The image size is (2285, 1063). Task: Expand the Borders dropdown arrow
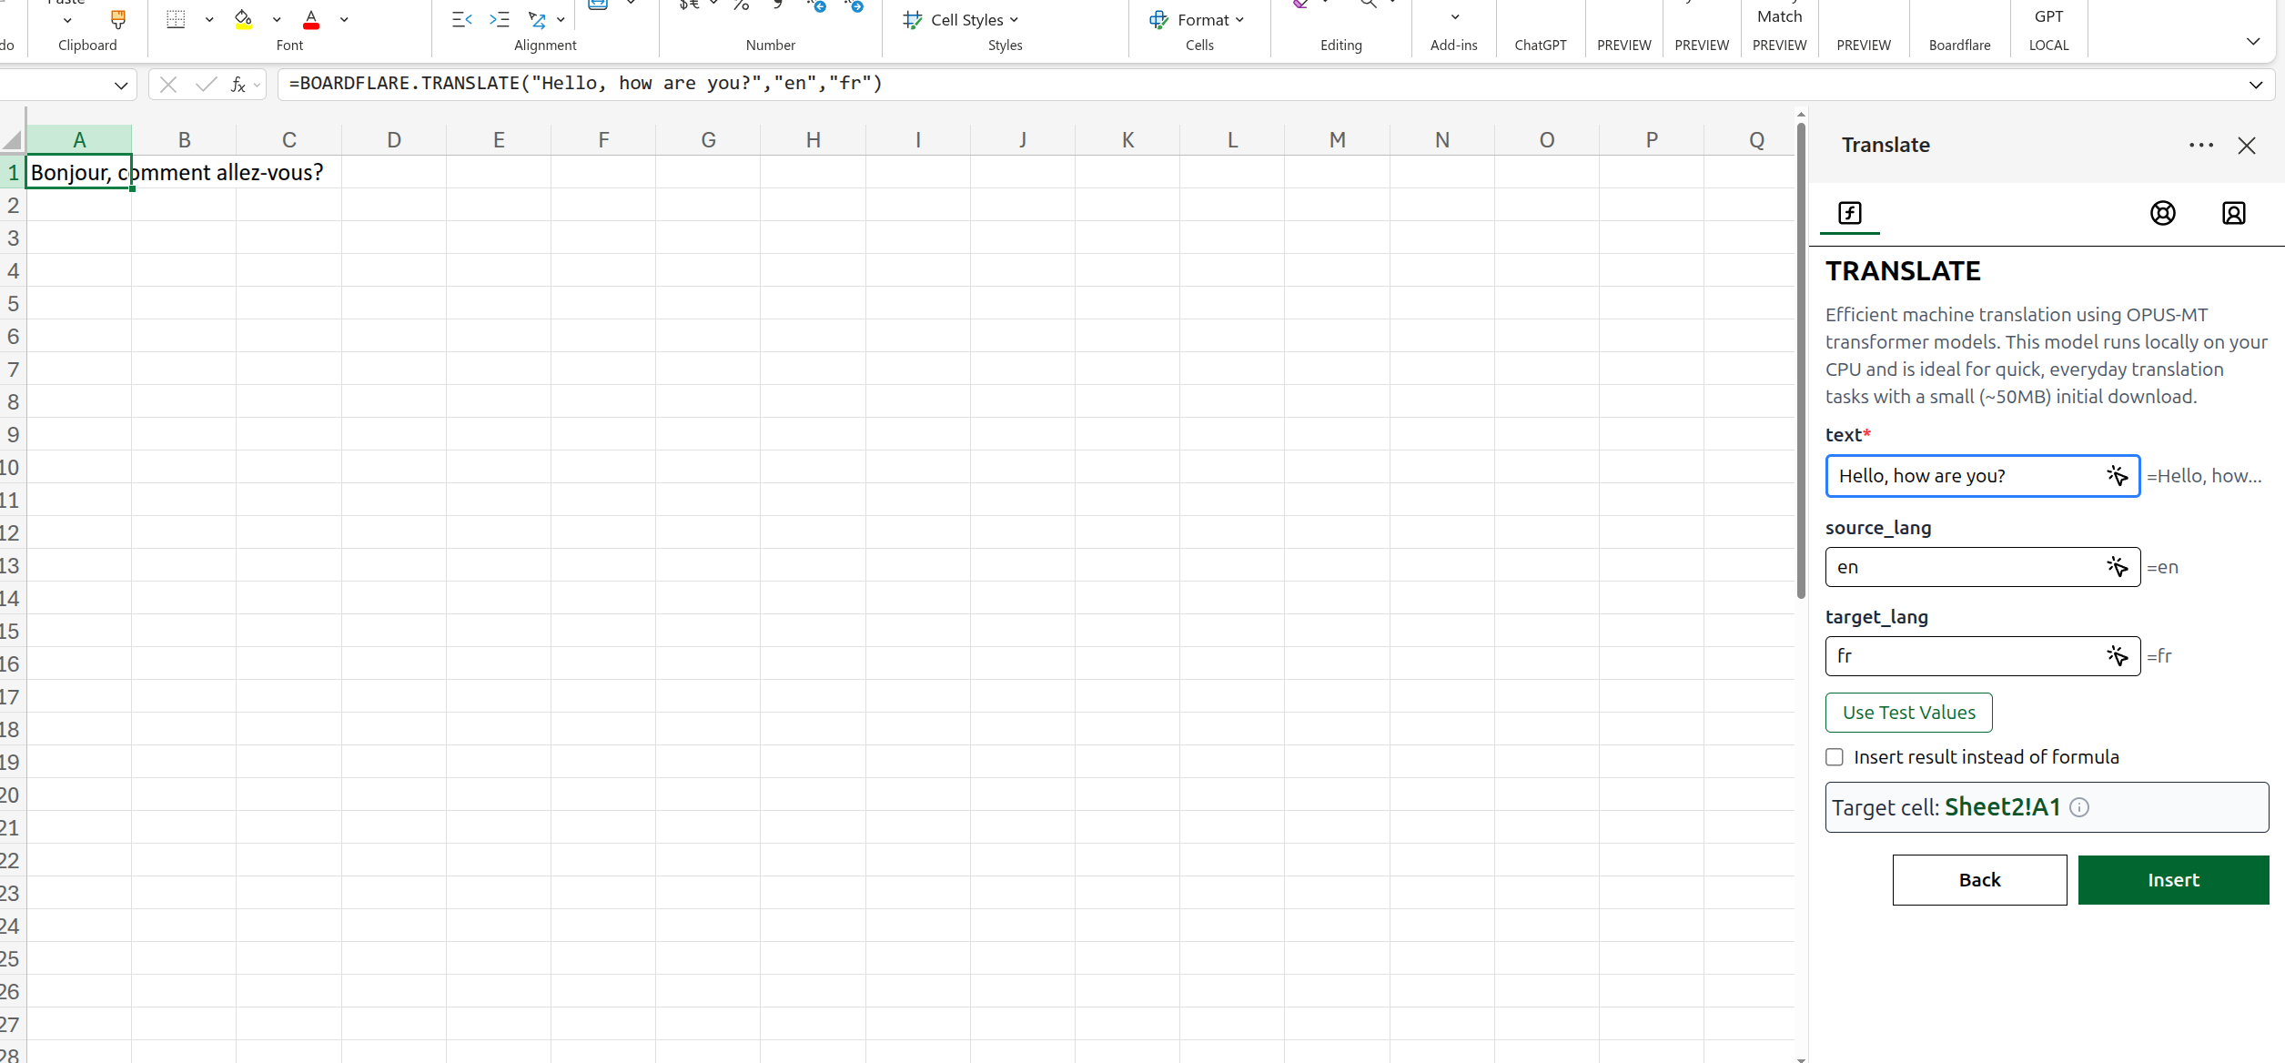tap(209, 19)
